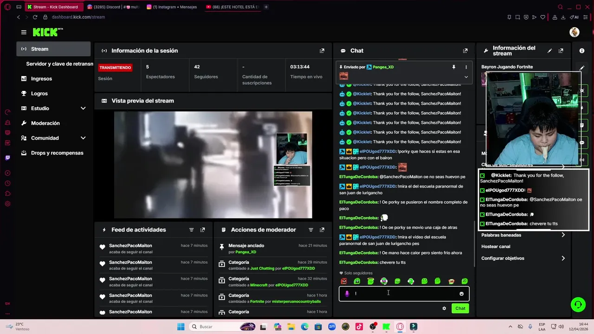
Task: Open TikTok from the taskbar
Action: pos(359,327)
